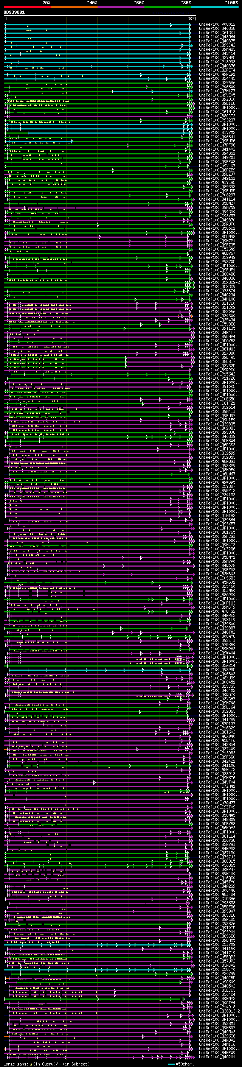Select the UniRef100_P13993 entry
Screen dimensions: 242x1067
coord(217,62)
